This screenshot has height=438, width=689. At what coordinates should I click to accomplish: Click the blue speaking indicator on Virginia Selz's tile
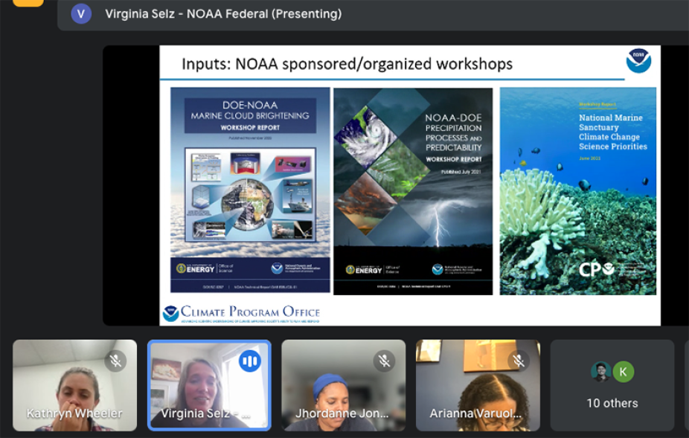tap(249, 361)
